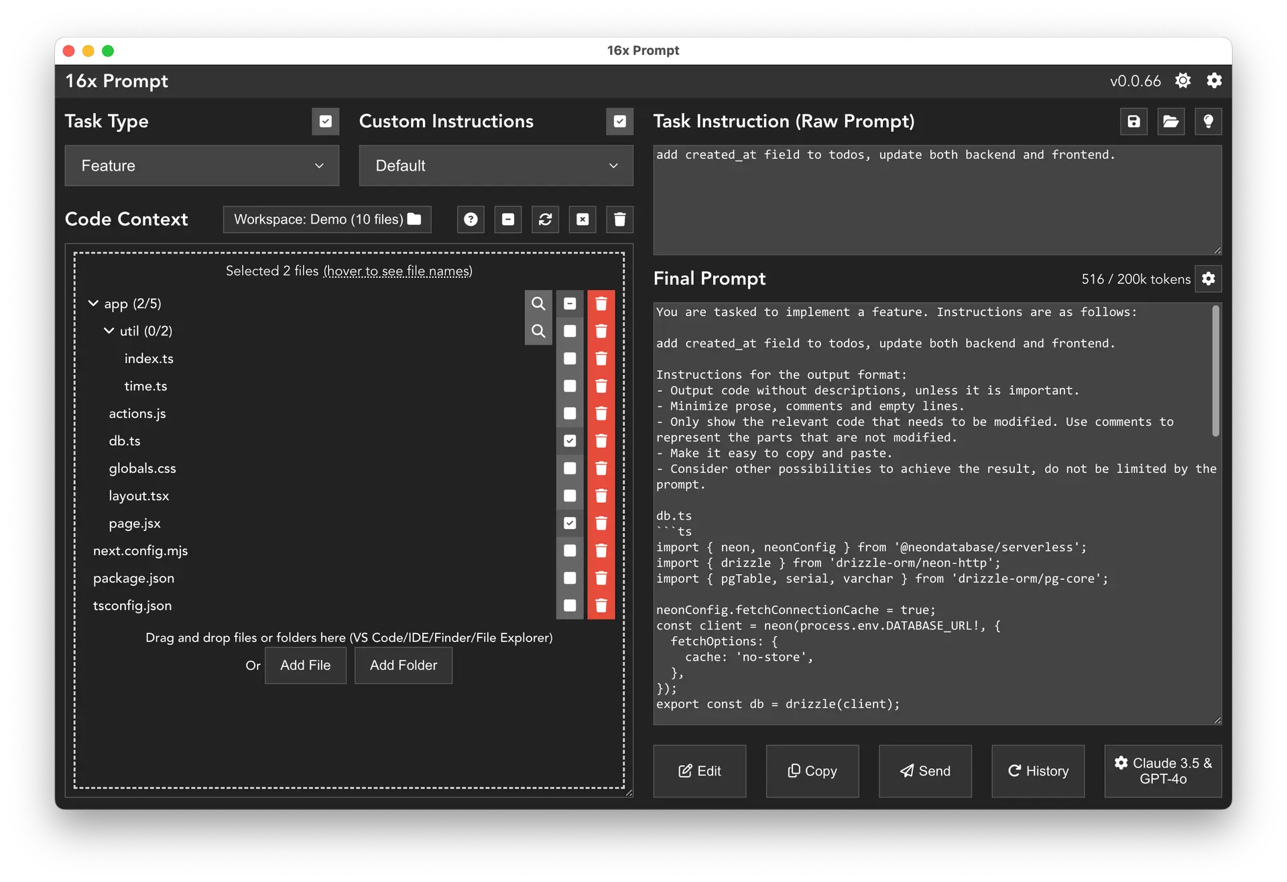Toggle the Task Type section checkbox

click(x=326, y=121)
